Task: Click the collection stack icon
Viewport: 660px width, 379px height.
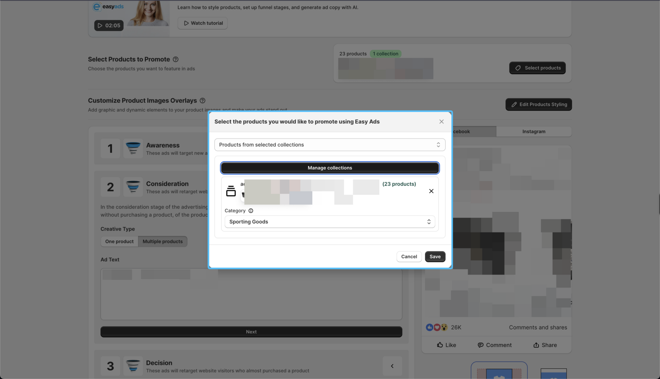Action: pyautogui.click(x=231, y=191)
